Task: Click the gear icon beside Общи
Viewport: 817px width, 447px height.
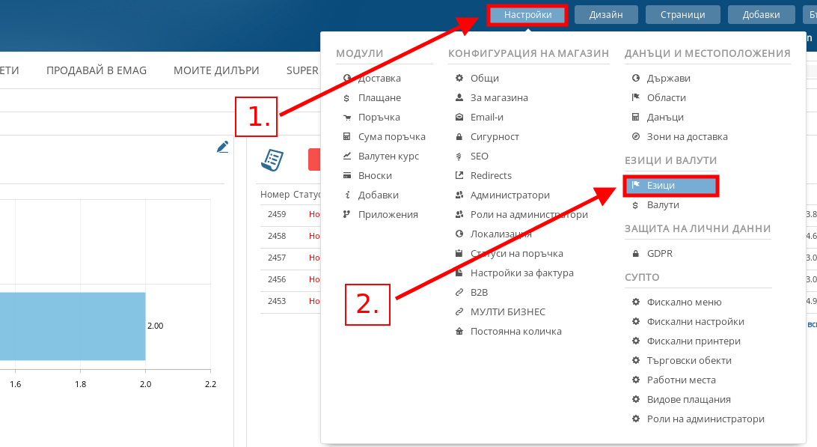Action: point(459,79)
